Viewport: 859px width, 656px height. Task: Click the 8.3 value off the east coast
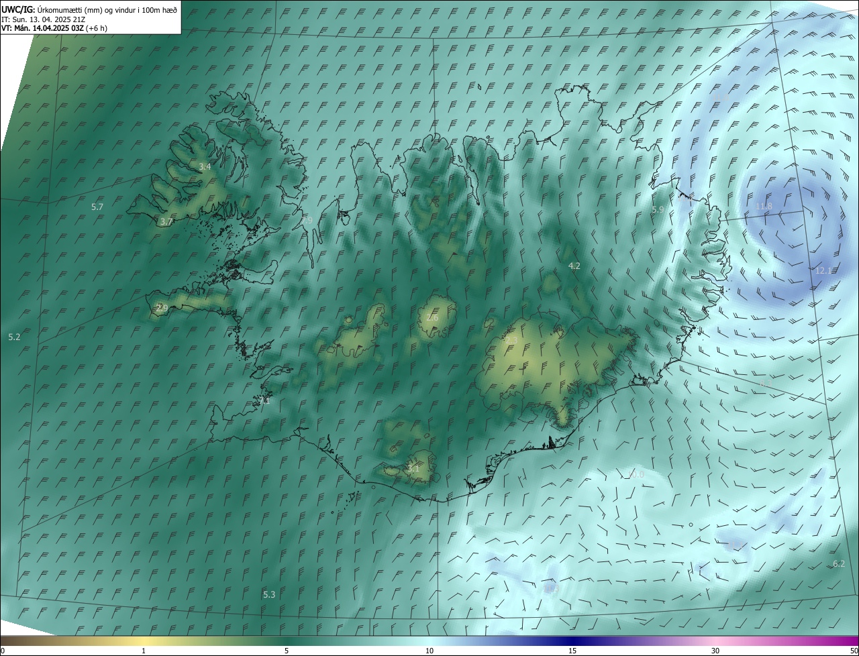coord(764,384)
